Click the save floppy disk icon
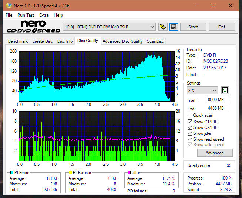242x198 pixels. [174, 27]
